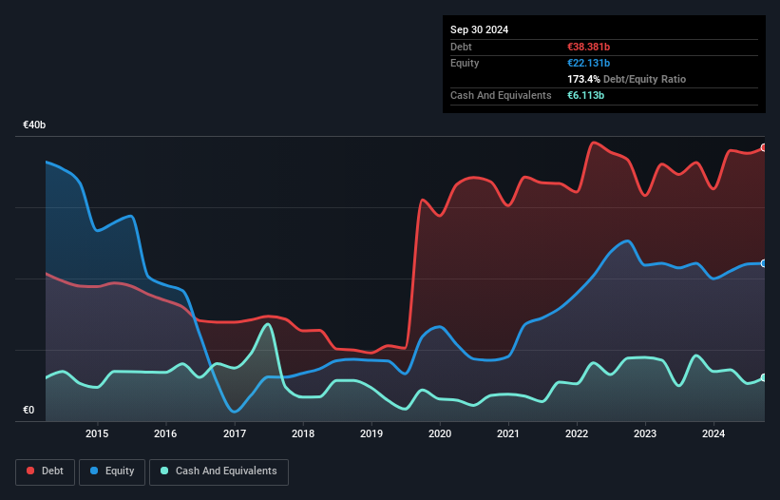
Task: Select the 2017 x-axis label
Action: pyautogui.click(x=235, y=433)
